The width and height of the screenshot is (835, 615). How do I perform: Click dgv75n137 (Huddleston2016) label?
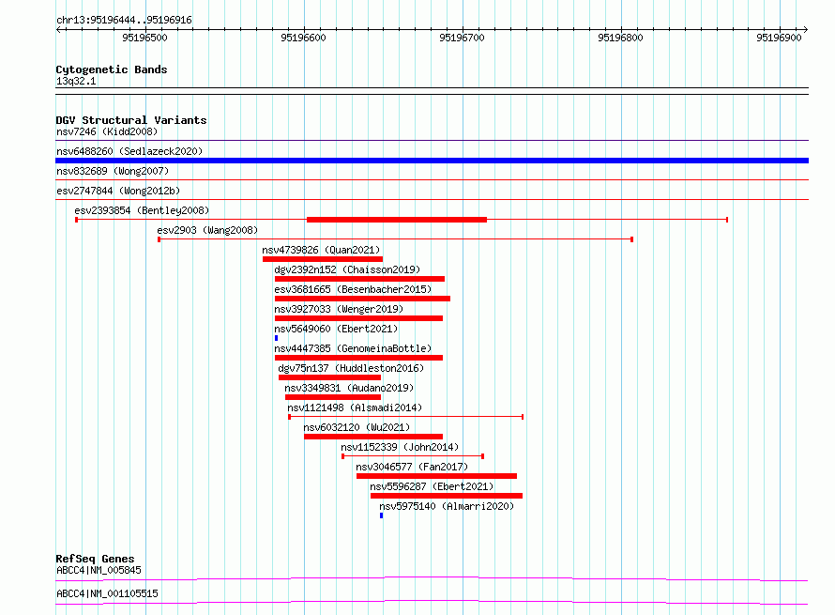[x=351, y=368]
